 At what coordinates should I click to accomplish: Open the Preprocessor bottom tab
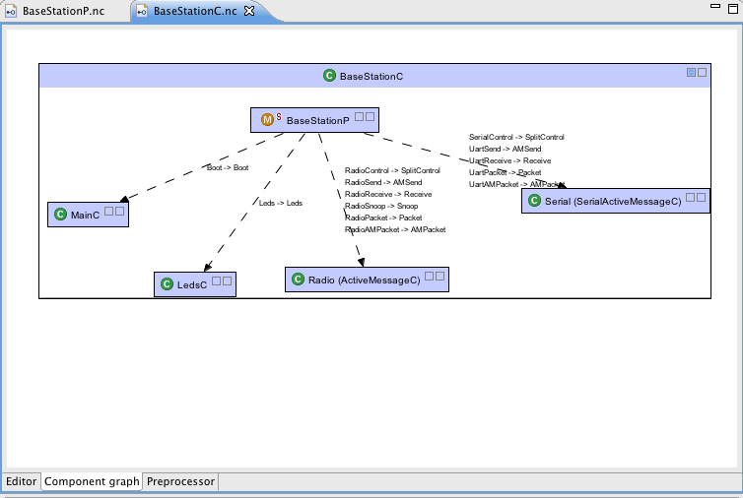click(x=180, y=481)
